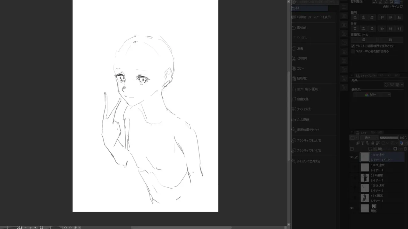Select 22 %通常 text of レイヤー 3
Viewport: 408px width, 229px height.
pyautogui.click(x=377, y=176)
